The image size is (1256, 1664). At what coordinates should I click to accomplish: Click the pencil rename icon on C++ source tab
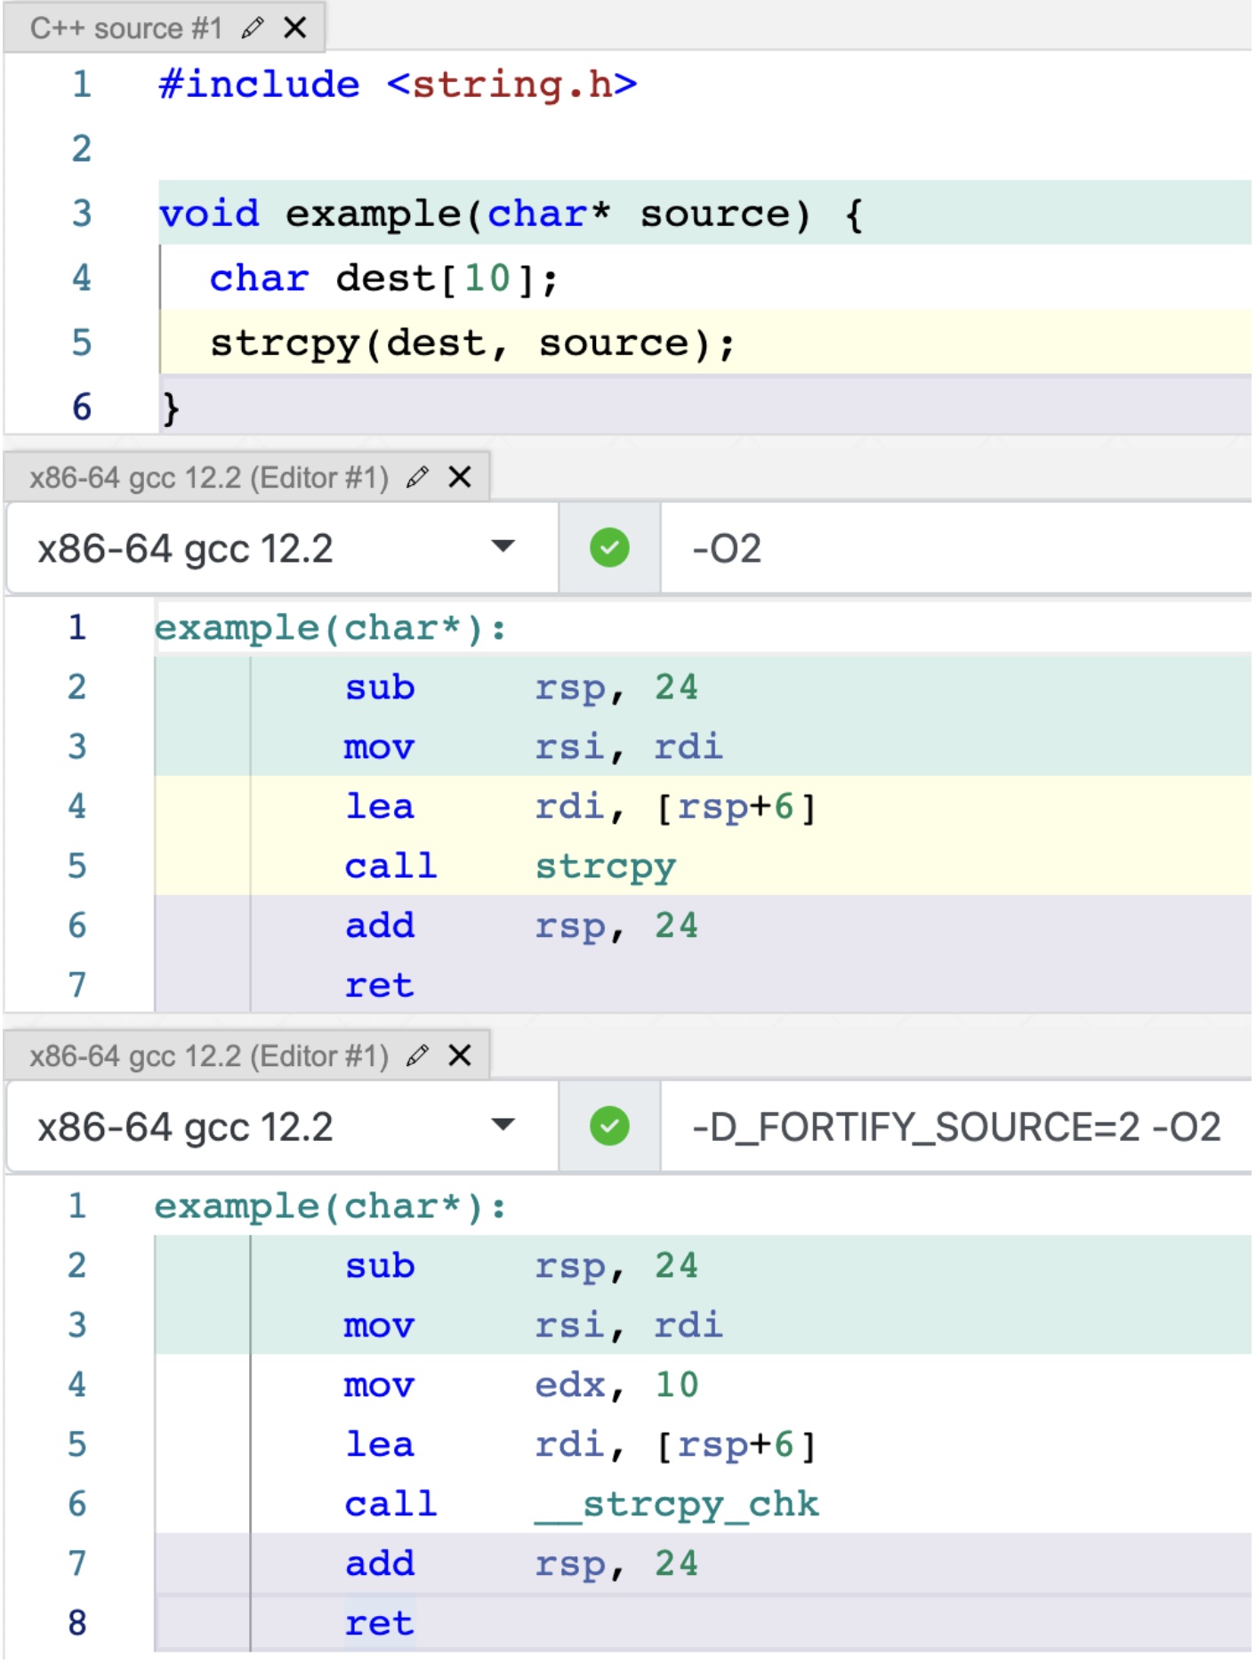[x=253, y=28]
